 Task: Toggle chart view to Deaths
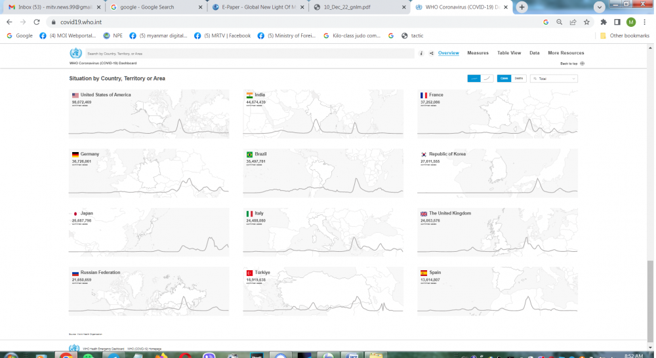(519, 78)
